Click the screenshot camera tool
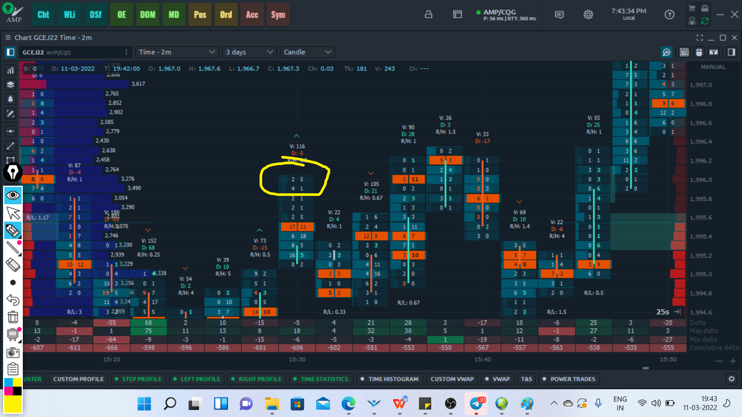The height and width of the screenshot is (417, 742). click(x=13, y=352)
